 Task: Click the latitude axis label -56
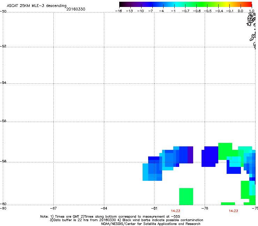pyautogui.click(x=3, y=121)
